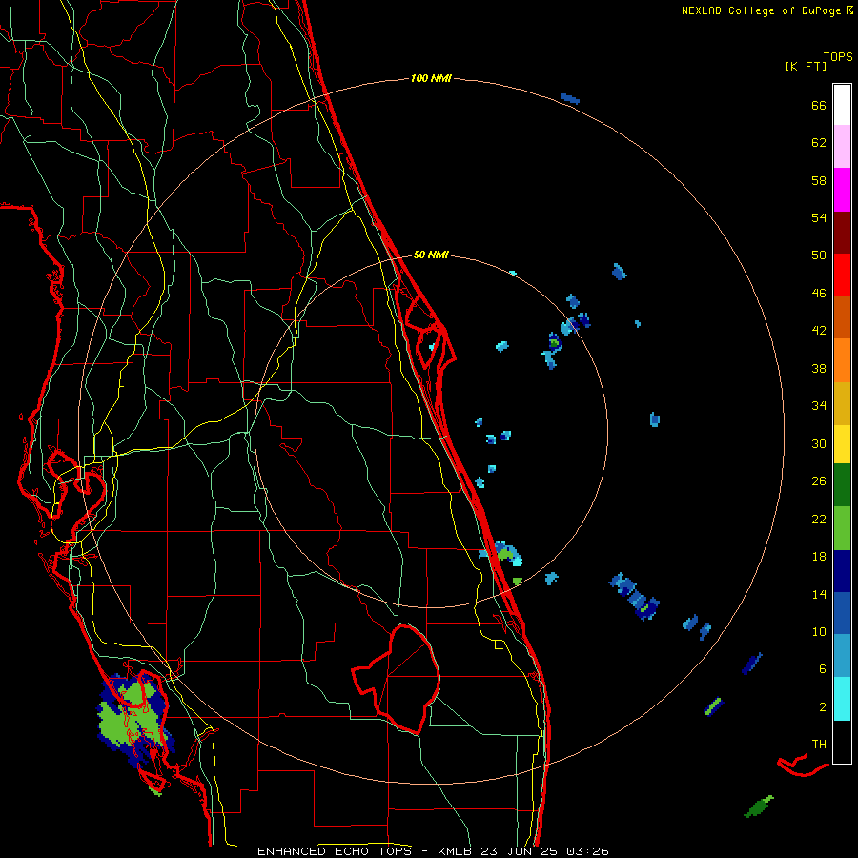Select the light green 22 kft swatch

pyautogui.click(x=842, y=528)
